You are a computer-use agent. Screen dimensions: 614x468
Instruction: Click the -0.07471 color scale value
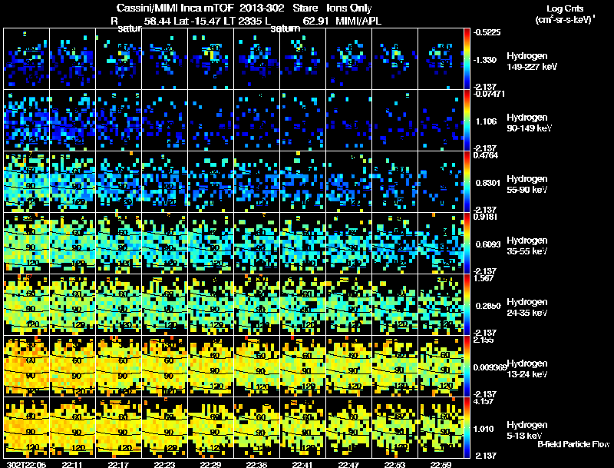click(x=489, y=94)
